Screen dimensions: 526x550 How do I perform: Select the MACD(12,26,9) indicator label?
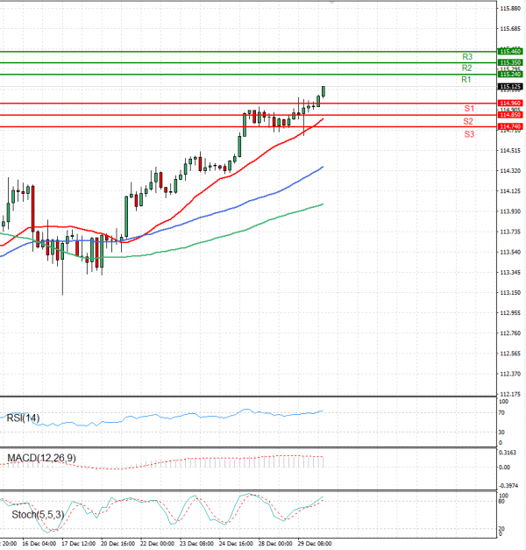coord(41,458)
